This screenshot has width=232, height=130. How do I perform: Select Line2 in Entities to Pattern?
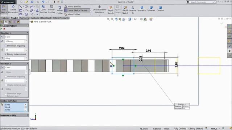pyautogui.click(x=8, y=110)
